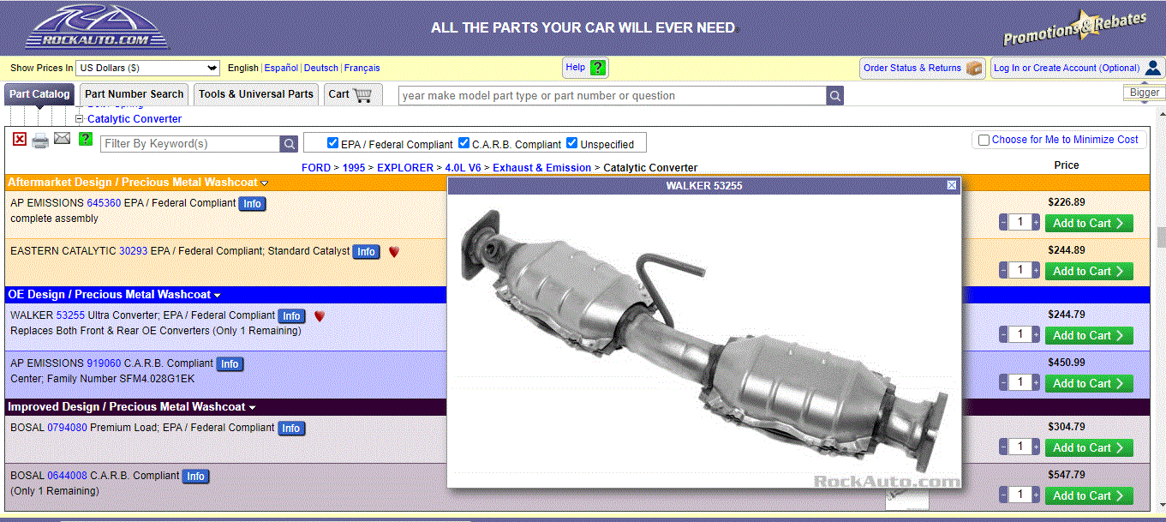Click the RockAuto.com logo
This screenshot has height=522, width=1166.
97,27
